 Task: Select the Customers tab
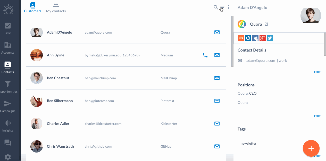33,8
